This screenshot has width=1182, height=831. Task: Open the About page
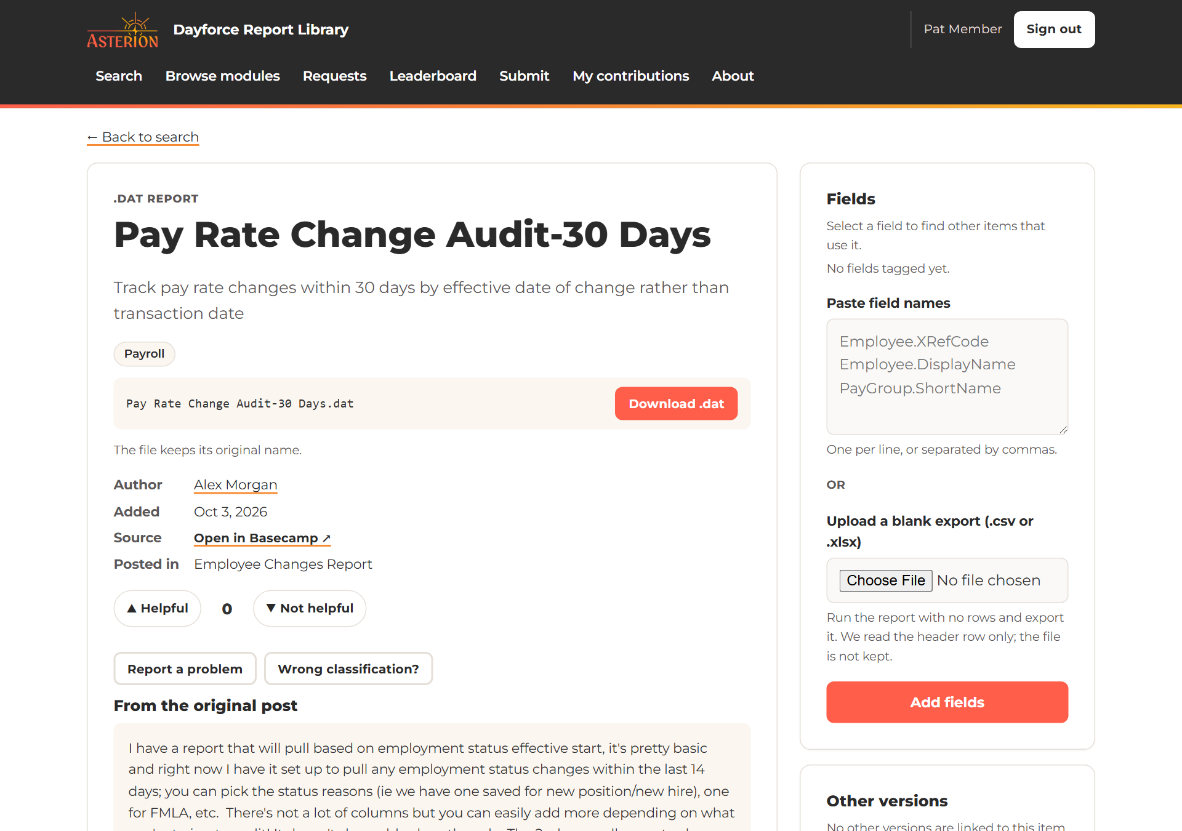click(x=733, y=76)
